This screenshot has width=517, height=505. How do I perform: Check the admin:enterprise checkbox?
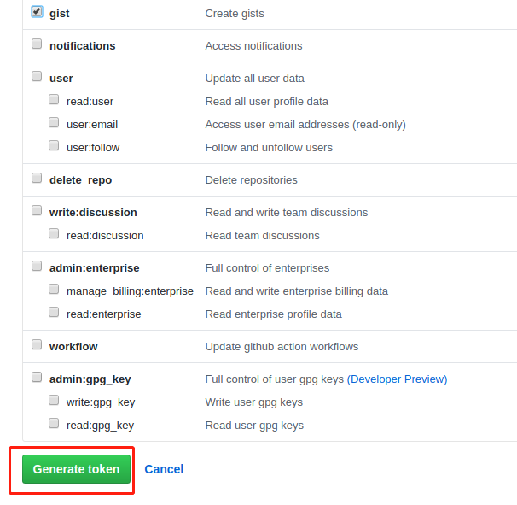pos(37,267)
